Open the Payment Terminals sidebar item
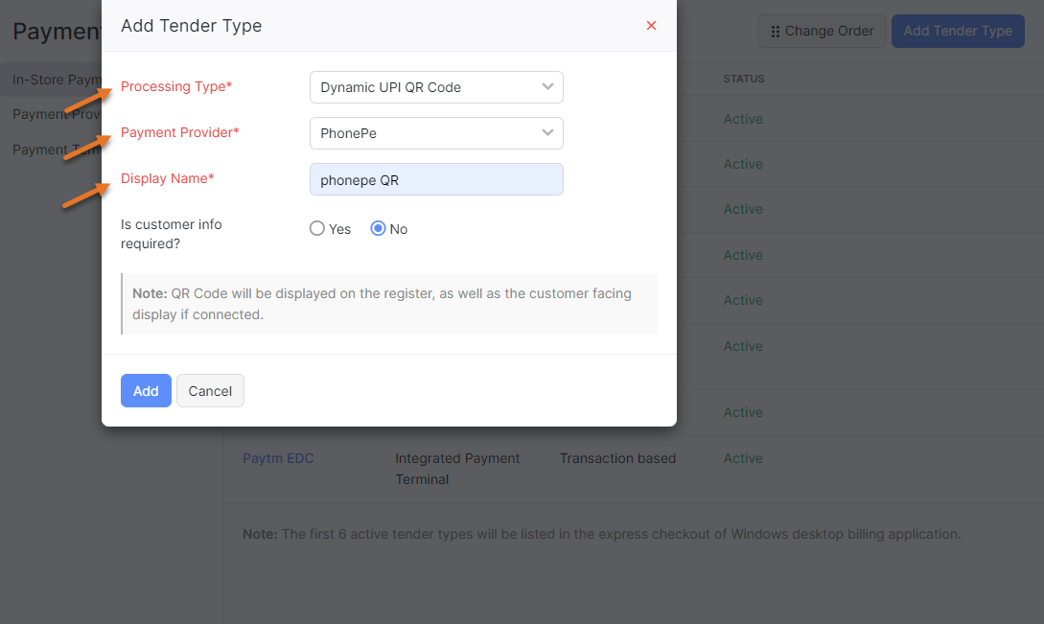Viewport: 1044px width, 624px height. (x=54, y=150)
